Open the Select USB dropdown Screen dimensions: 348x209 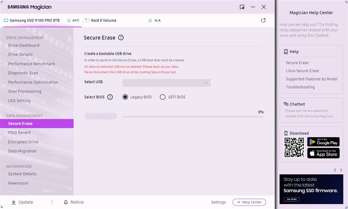pos(166,83)
